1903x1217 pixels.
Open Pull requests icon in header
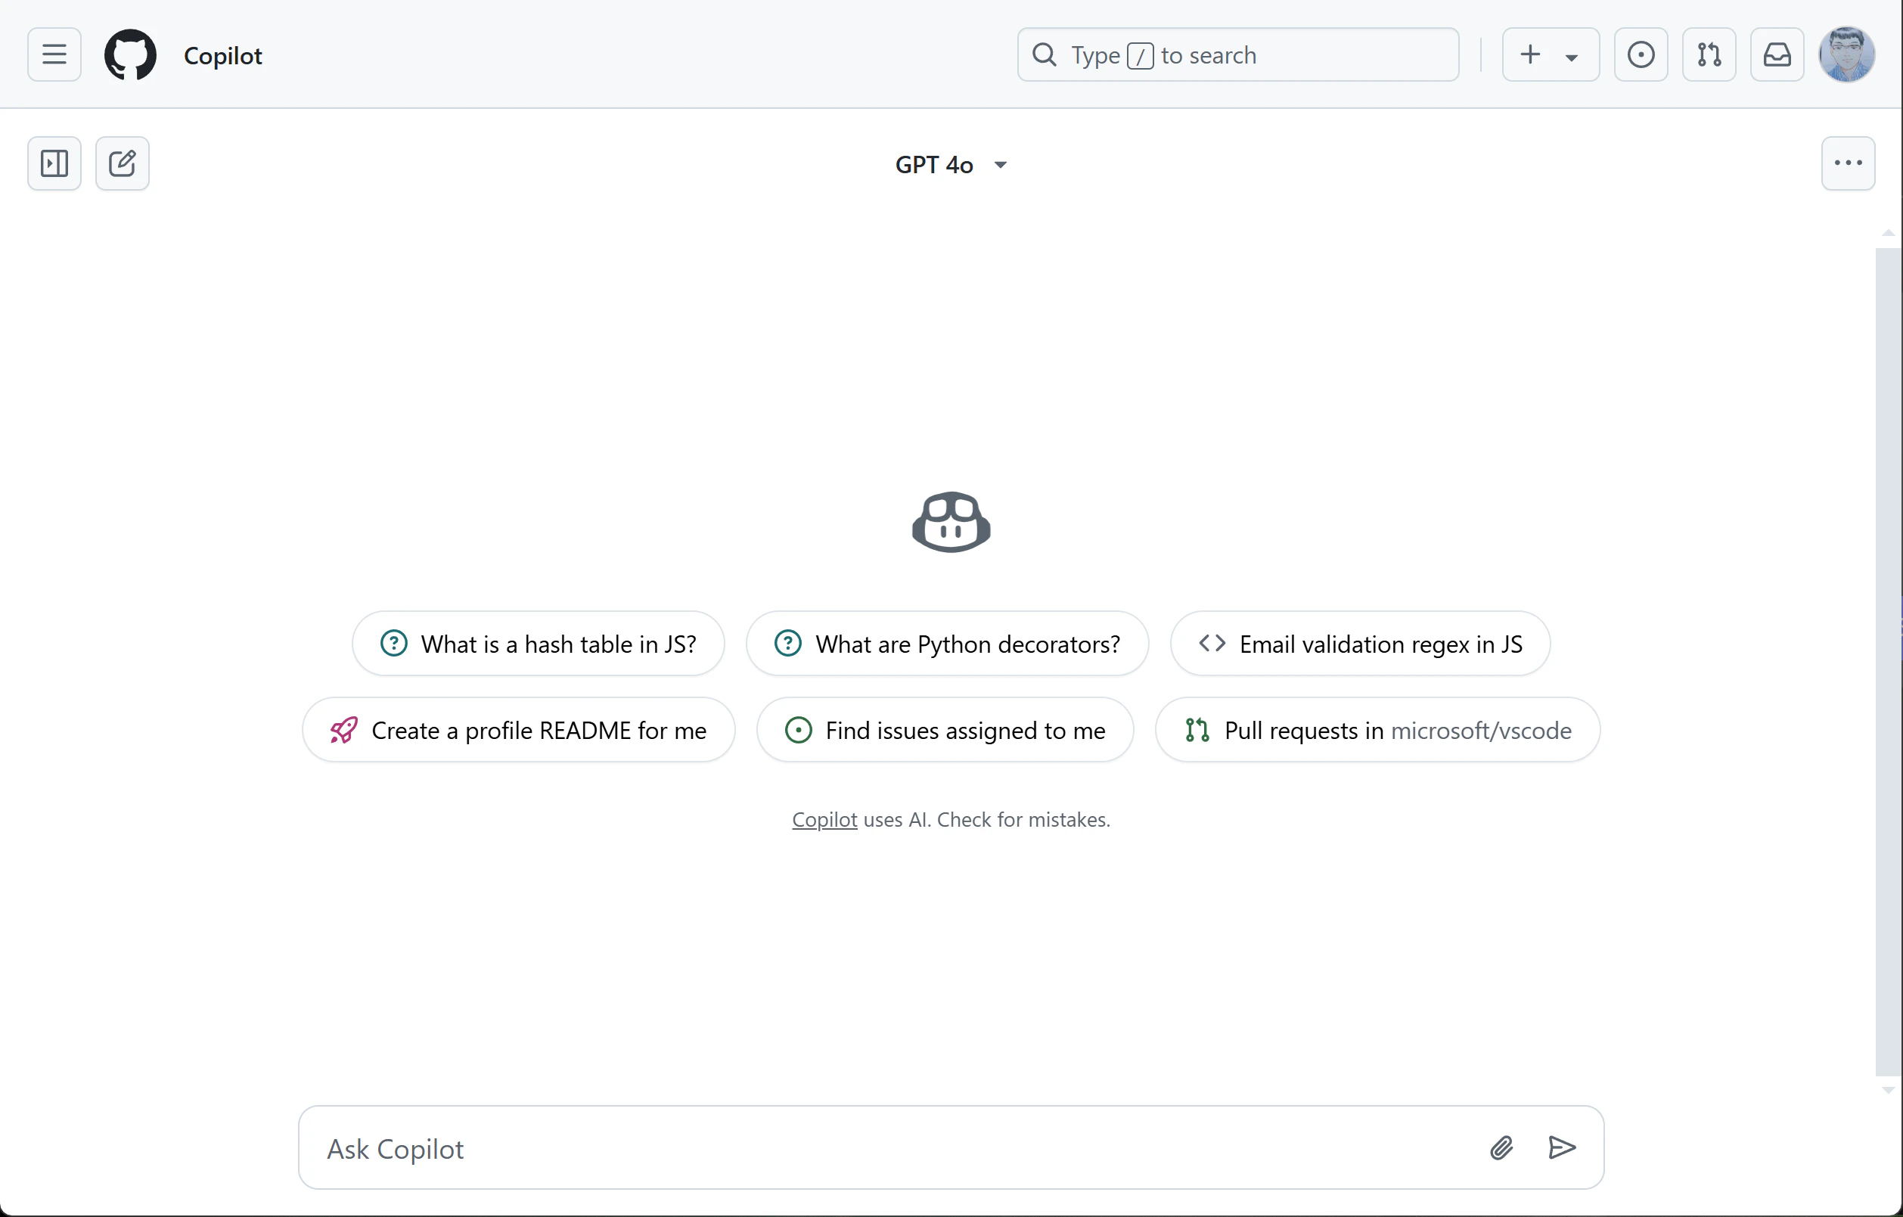[1709, 54]
